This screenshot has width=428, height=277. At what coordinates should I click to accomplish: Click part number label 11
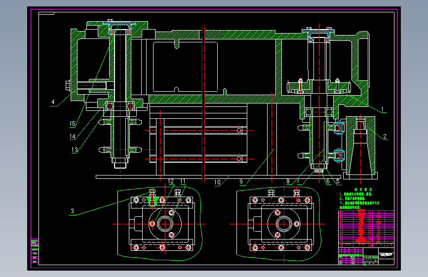pos(183,181)
